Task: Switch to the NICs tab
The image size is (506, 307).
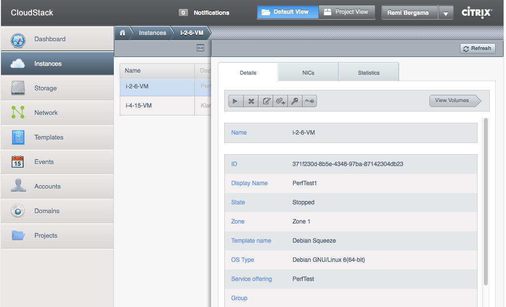Action: (308, 73)
